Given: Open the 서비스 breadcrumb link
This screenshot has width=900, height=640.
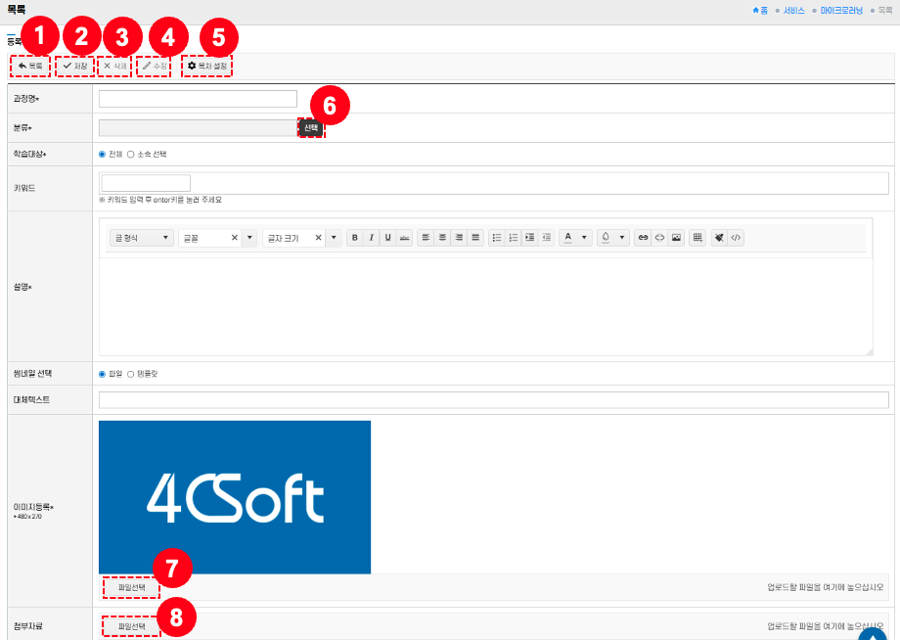Looking at the screenshot, I should click(x=792, y=10).
